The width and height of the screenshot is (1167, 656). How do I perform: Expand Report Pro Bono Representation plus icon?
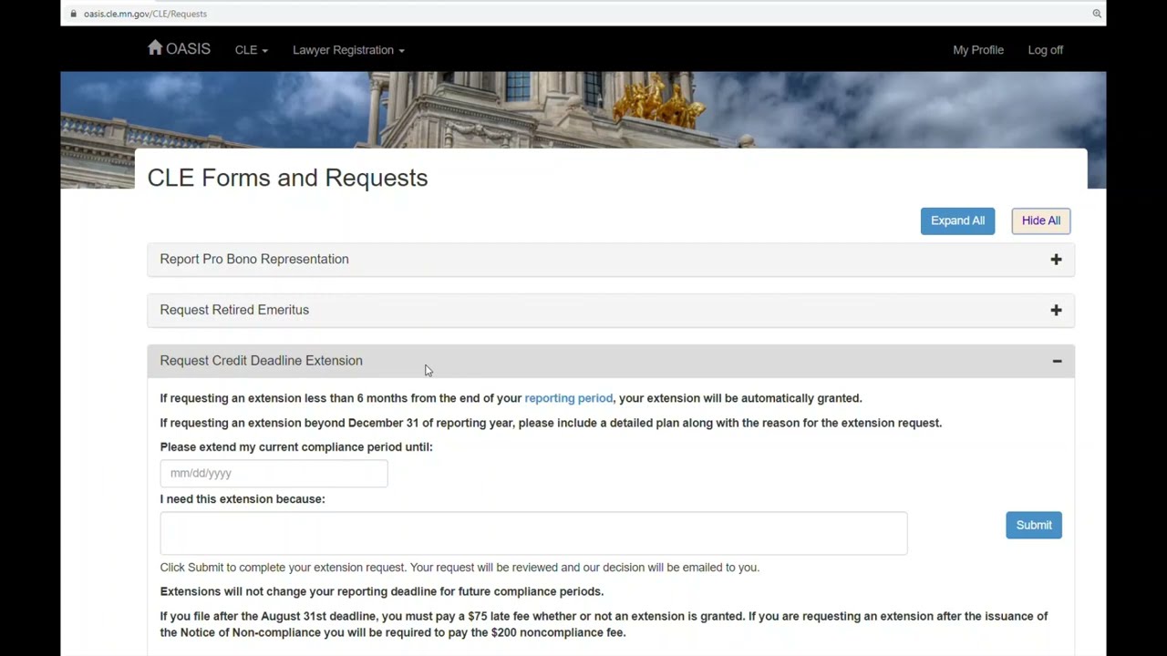1056,260
